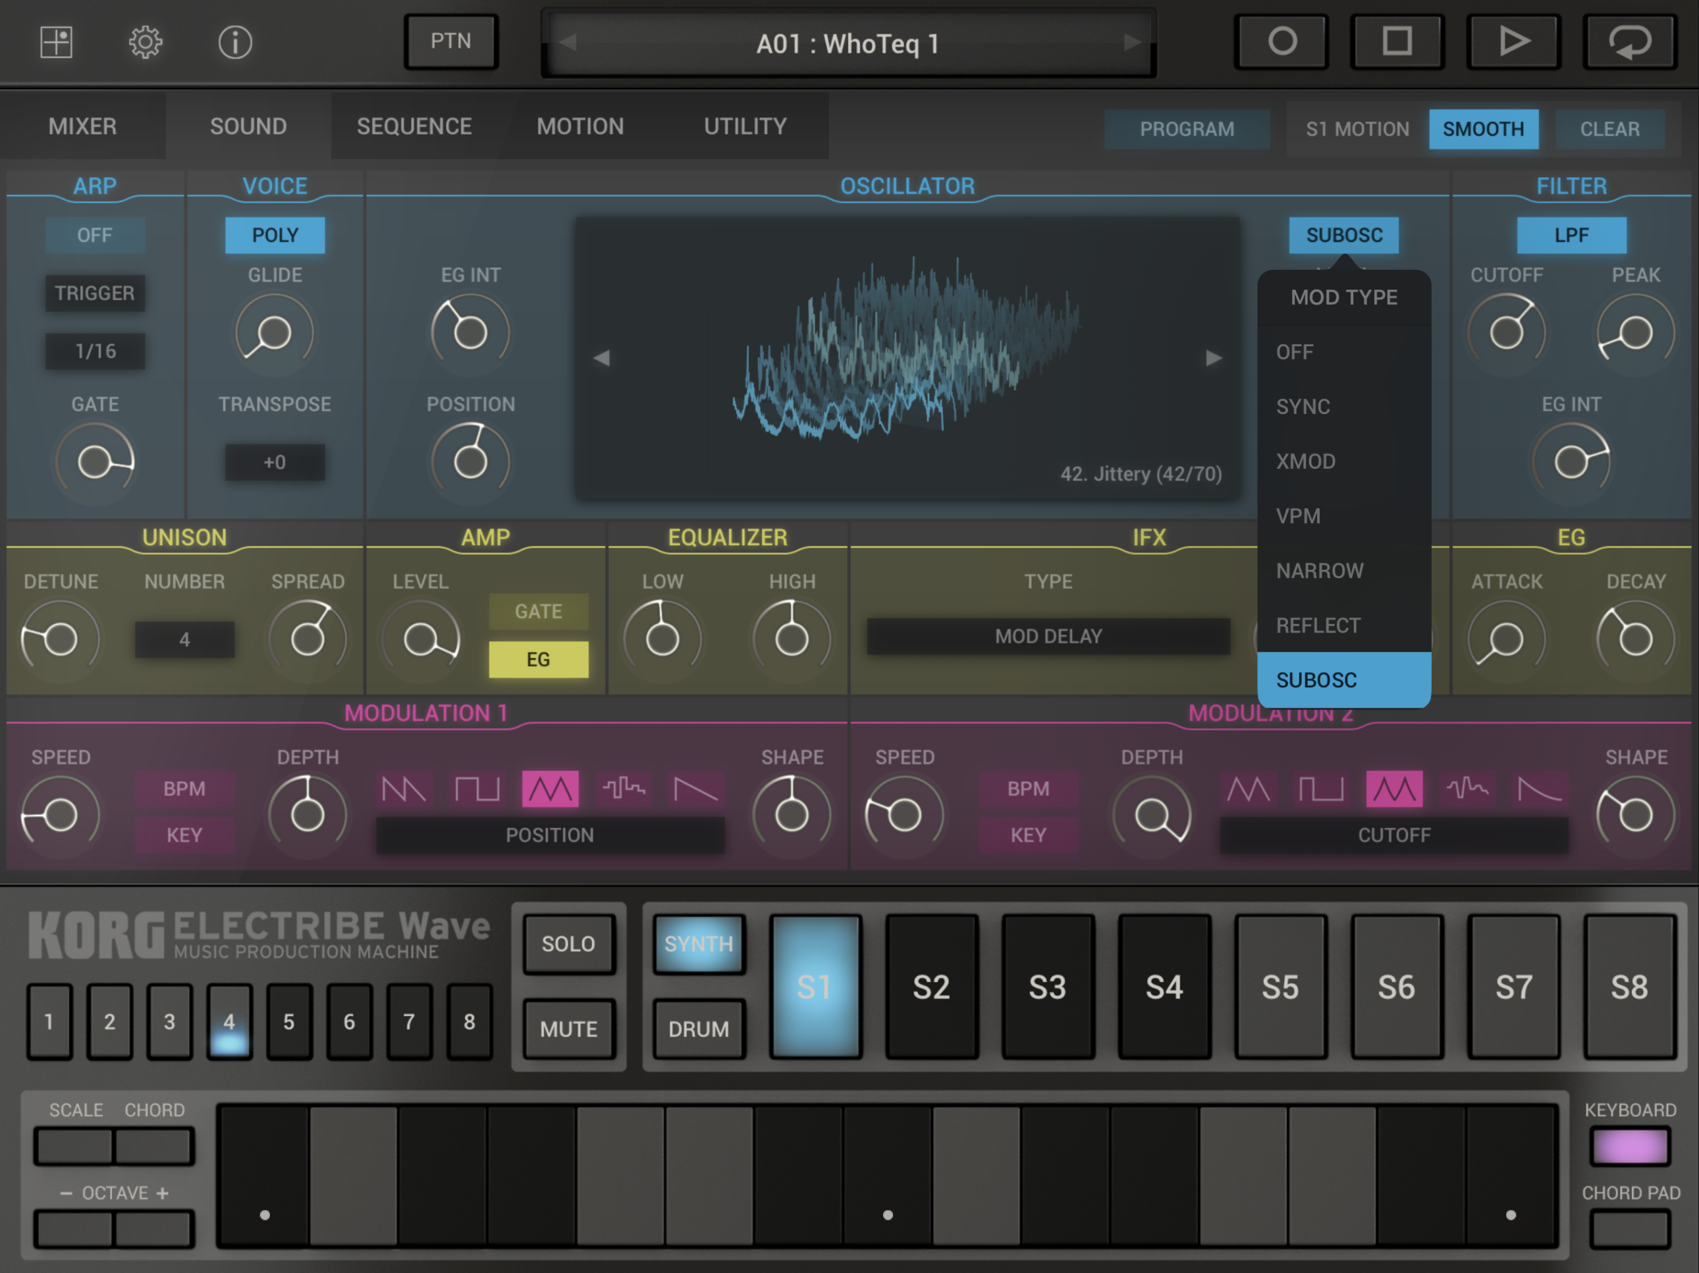
Task: Toggle SMOOTH motion button
Action: click(x=1482, y=129)
